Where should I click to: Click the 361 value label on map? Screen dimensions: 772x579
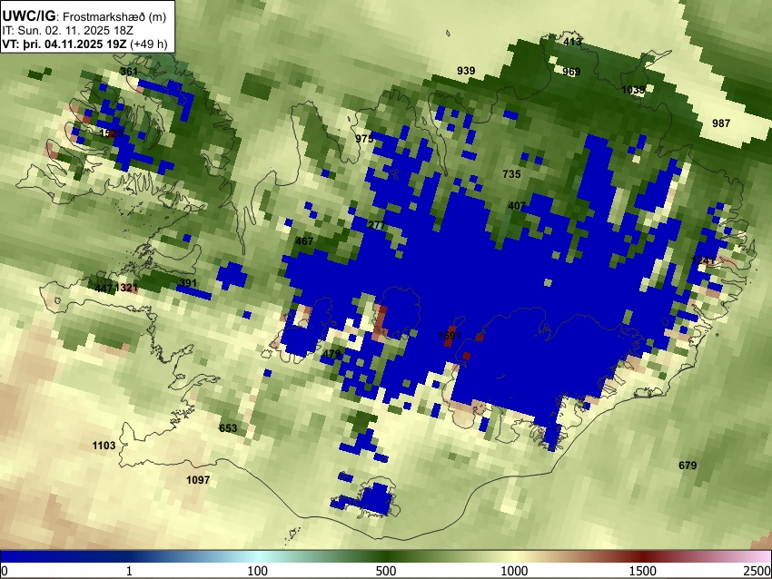129,72
